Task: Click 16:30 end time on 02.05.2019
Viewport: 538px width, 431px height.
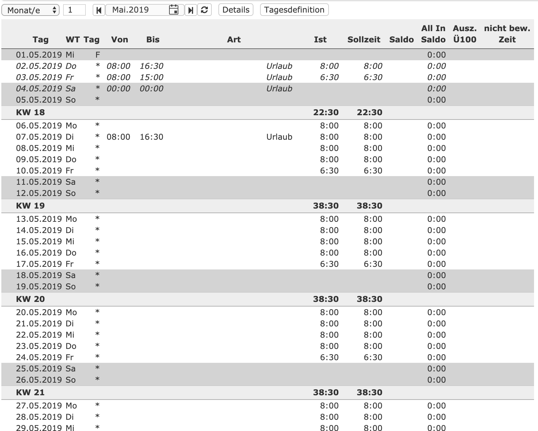Action: 152,66
